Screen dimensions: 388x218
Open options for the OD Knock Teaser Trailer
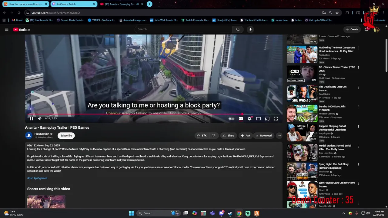[359, 68]
